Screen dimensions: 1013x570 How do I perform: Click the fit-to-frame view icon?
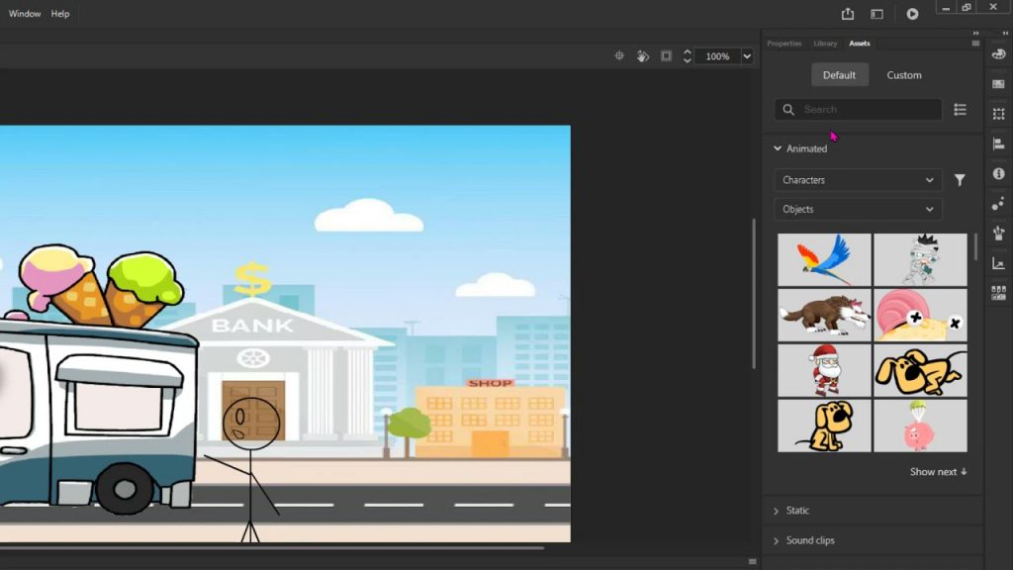pyautogui.click(x=665, y=55)
